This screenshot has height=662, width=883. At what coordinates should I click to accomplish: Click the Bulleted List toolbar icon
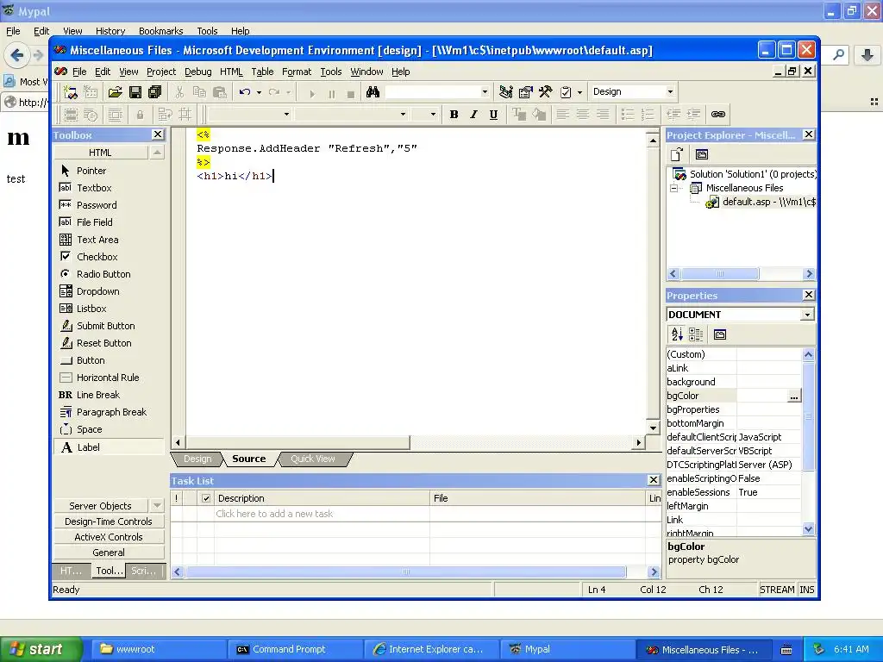point(628,115)
